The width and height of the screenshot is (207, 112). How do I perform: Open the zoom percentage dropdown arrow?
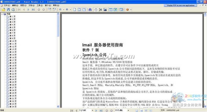[x=128, y=110]
